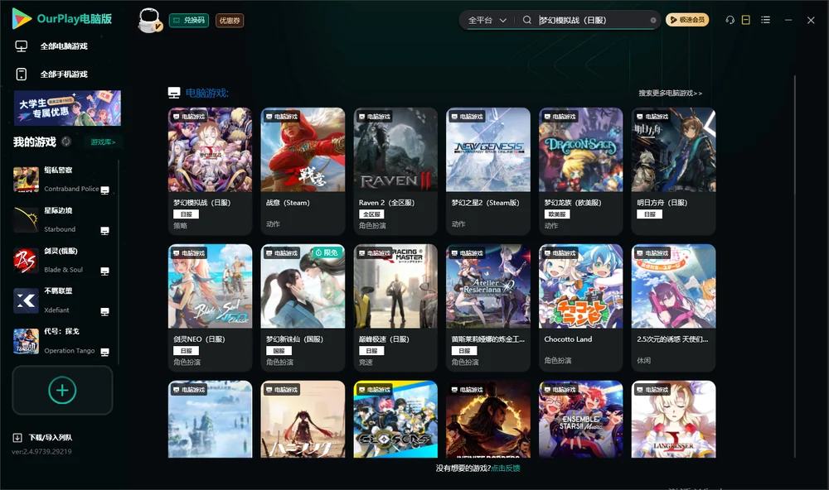The image size is (829, 490).
Task: Click the OurPlay logo
Action: (62, 18)
